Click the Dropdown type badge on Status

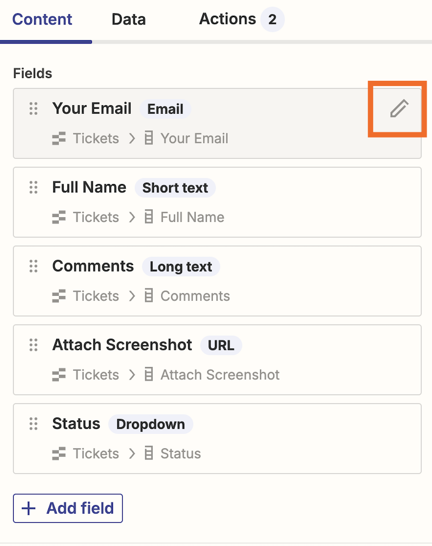click(x=151, y=424)
